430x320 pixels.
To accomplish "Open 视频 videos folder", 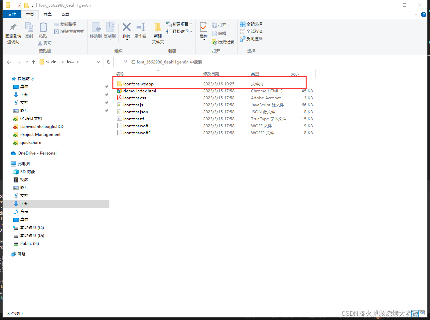I will click(24, 180).
